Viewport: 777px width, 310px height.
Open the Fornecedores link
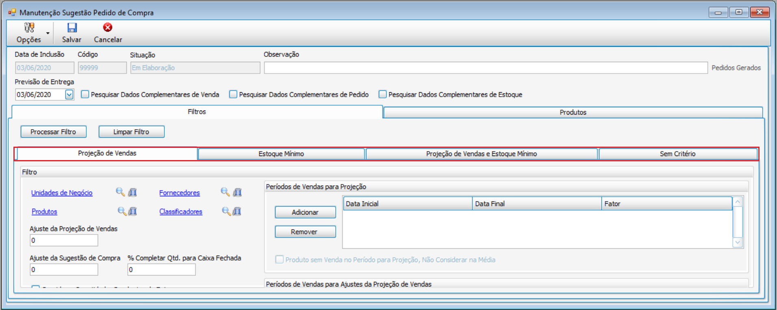tap(179, 193)
